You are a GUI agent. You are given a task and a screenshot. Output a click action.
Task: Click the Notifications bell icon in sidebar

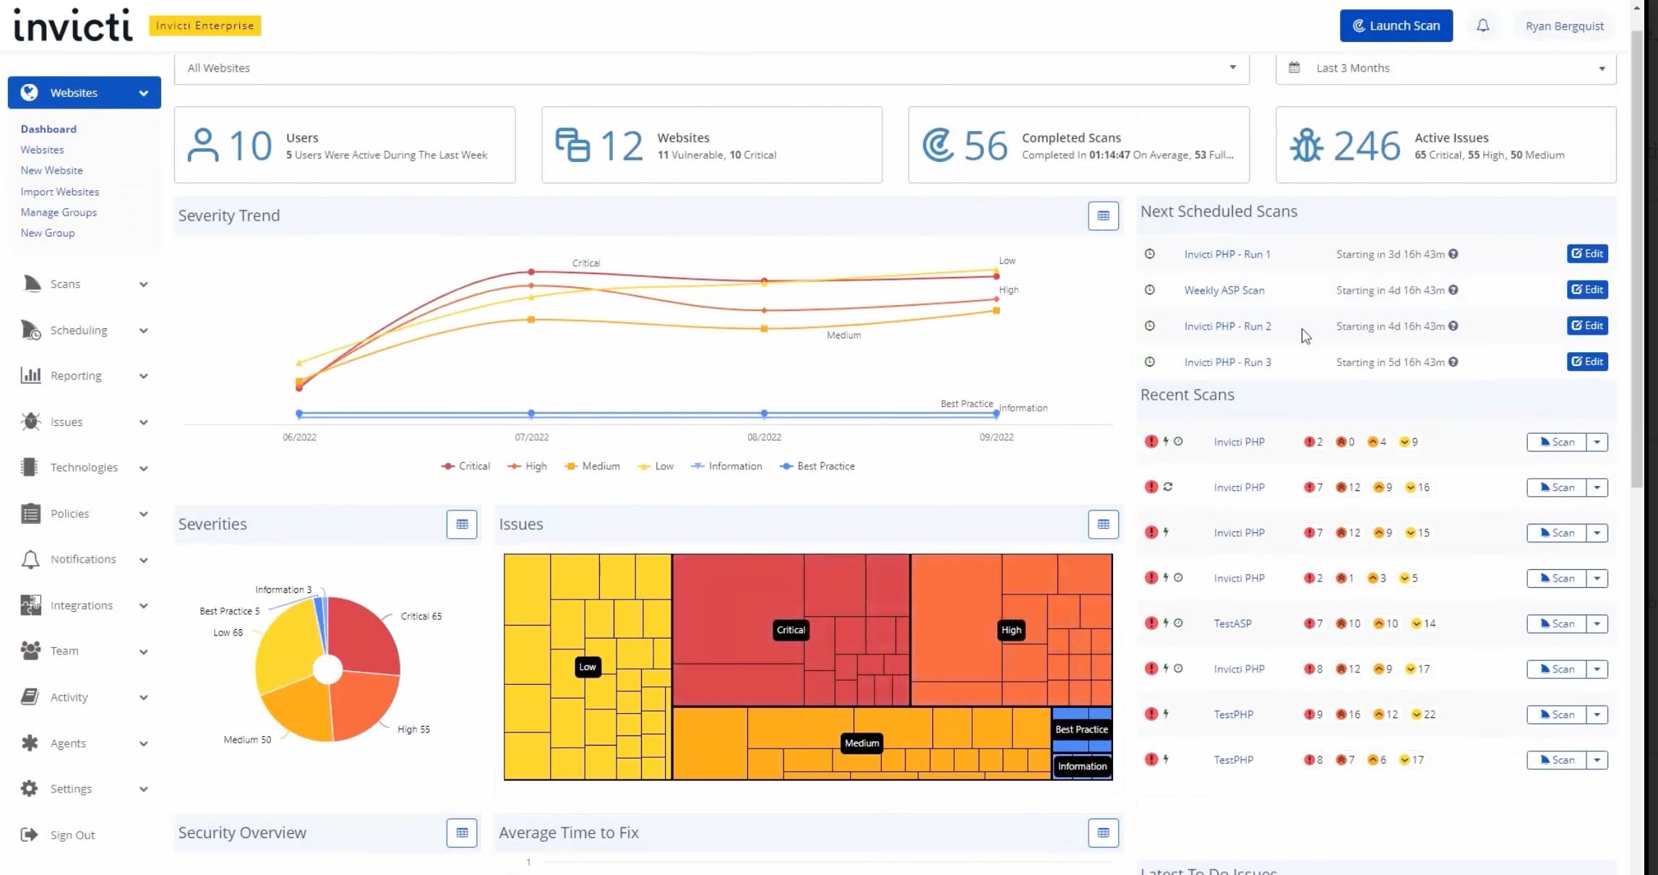point(30,559)
